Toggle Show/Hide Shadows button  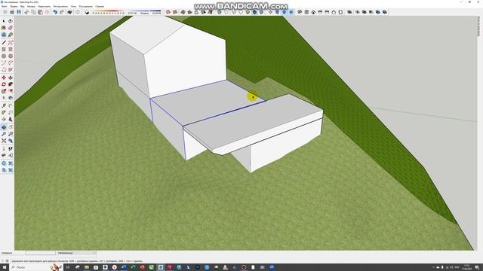click(x=87, y=12)
